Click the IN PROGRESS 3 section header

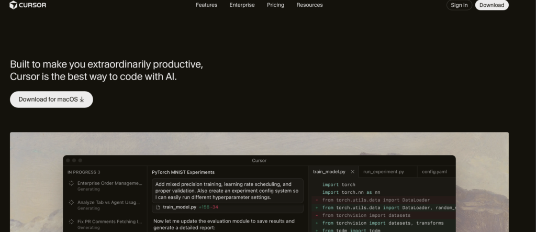[x=84, y=172]
